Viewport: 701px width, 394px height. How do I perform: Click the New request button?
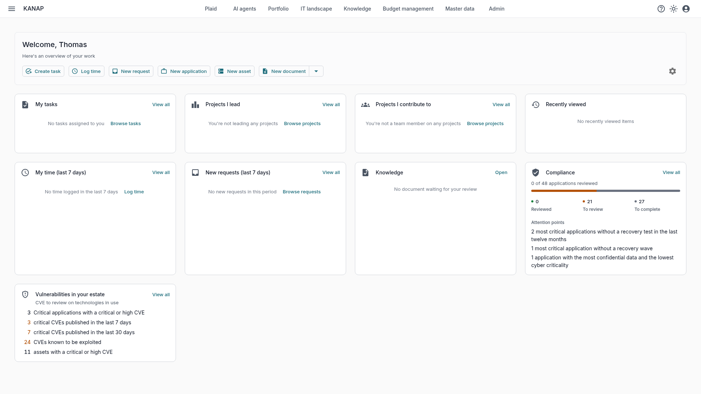(131, 71)
